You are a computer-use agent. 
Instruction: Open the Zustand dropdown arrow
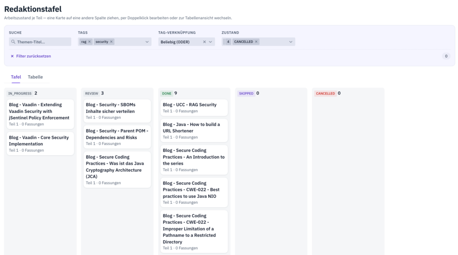[291, 42]
